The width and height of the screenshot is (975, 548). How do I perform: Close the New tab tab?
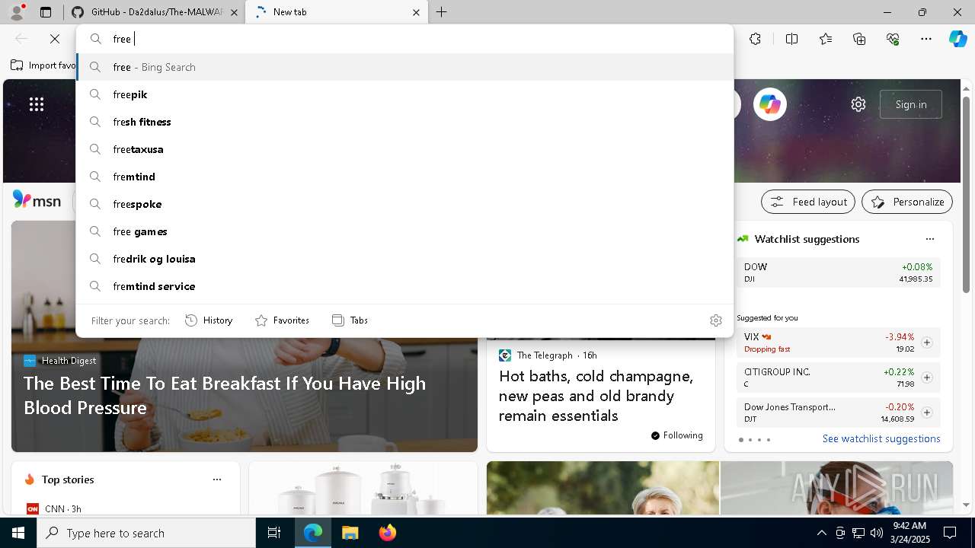[416, 12]
